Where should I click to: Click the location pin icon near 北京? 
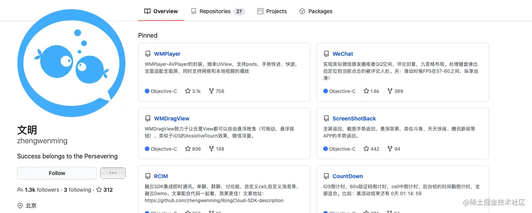pyautogui.click(x=20, y=206)
